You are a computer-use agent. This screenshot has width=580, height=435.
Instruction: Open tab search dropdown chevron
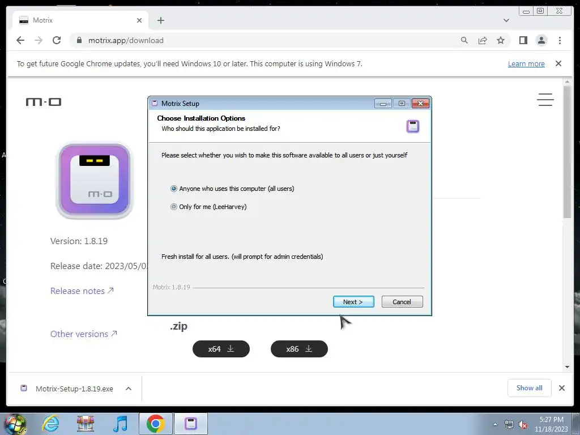click(x=506, y=20)
